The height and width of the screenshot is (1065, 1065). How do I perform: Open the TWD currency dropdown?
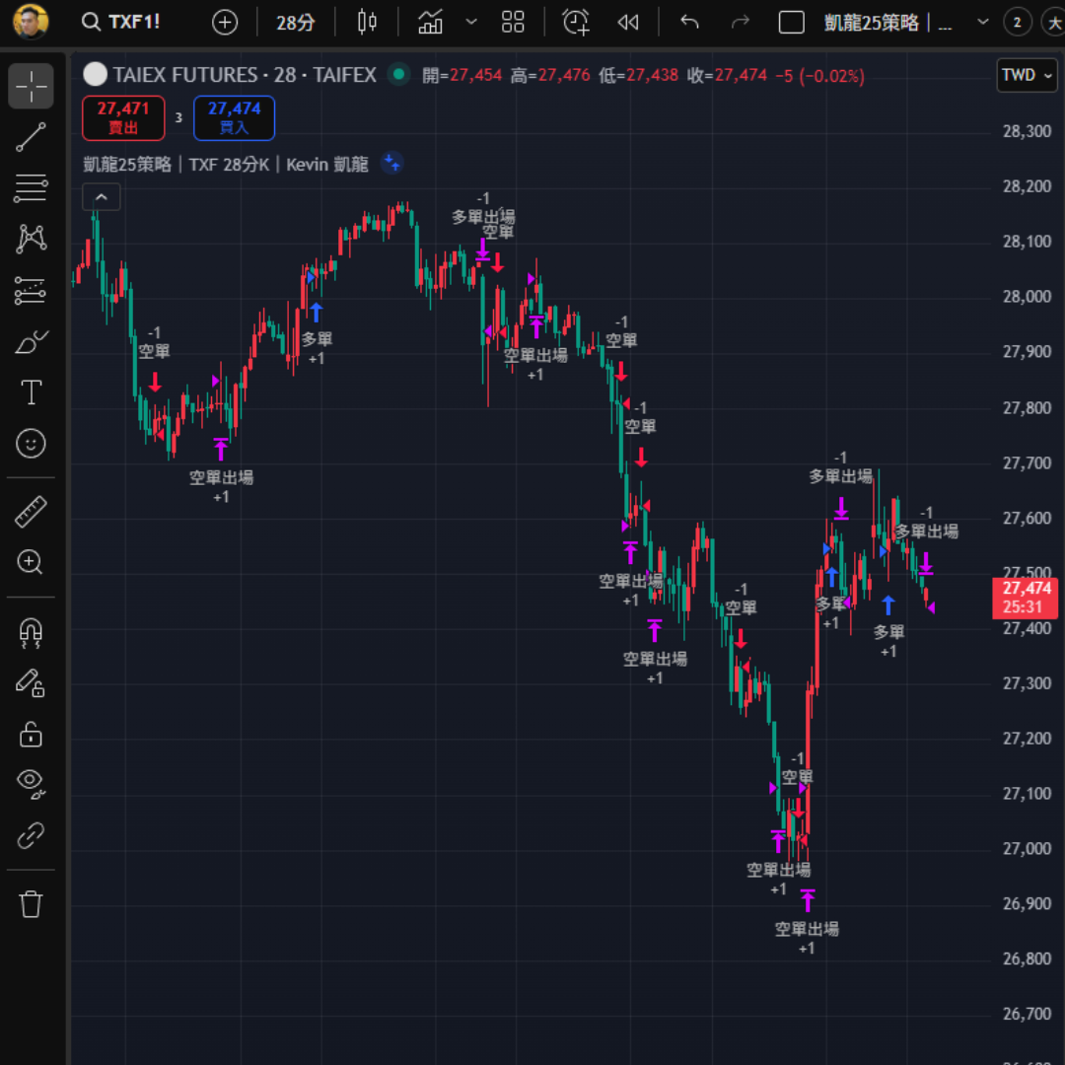click(1027, 75)
